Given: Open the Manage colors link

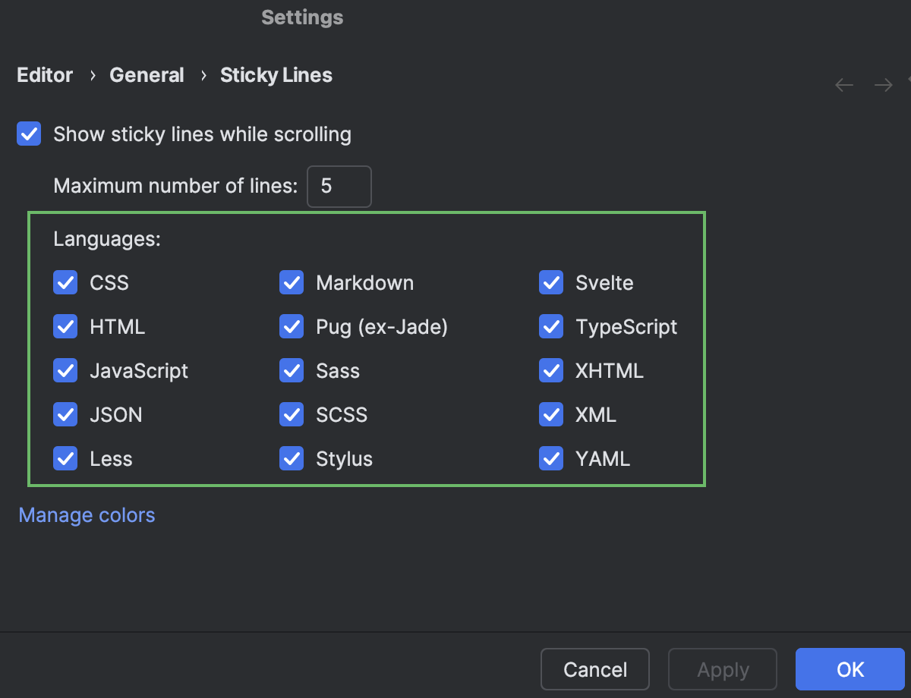Looking at the screenshot, I should pyautogui.click(x=86, y=515).
